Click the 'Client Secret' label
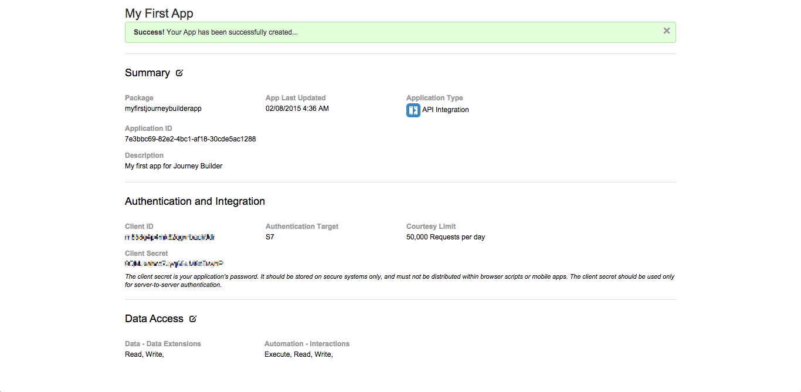The height and width of the screenshot is (392, 801). pyautogui.click(x=147, y=254)
